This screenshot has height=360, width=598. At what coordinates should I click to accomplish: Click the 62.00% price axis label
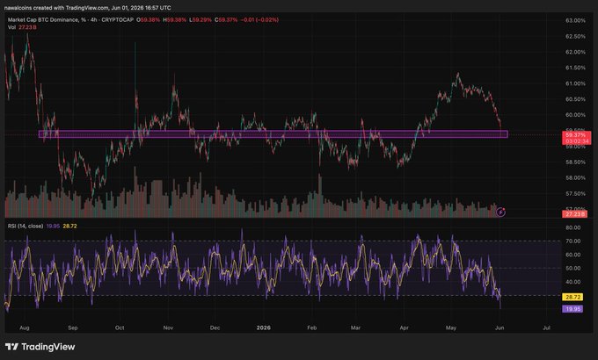(x=575, y=52)
